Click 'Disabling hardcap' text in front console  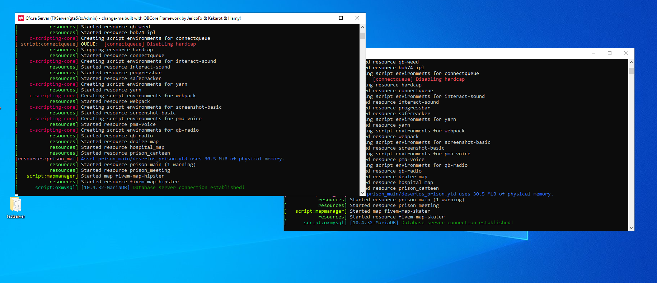172,44
